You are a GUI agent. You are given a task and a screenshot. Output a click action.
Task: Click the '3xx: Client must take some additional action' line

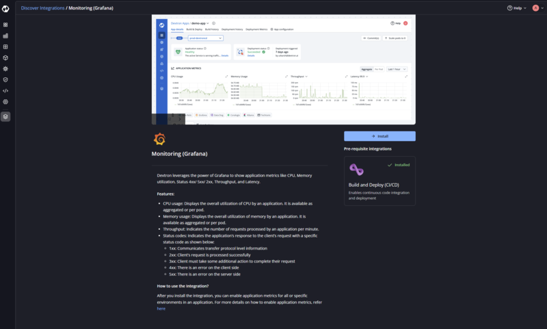tap(232, 261)
